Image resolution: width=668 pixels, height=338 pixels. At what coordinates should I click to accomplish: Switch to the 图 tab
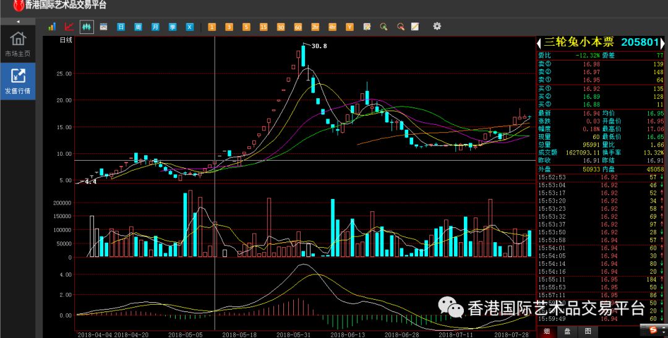pyautogui.click(x=588, y=332)
